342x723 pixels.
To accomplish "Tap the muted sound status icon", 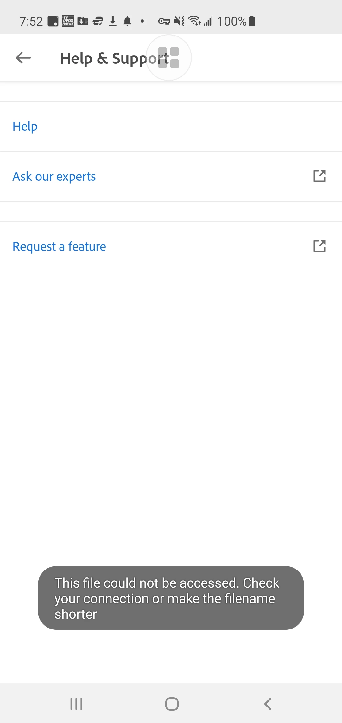I will pyautogui.click(x=179, y=21).
